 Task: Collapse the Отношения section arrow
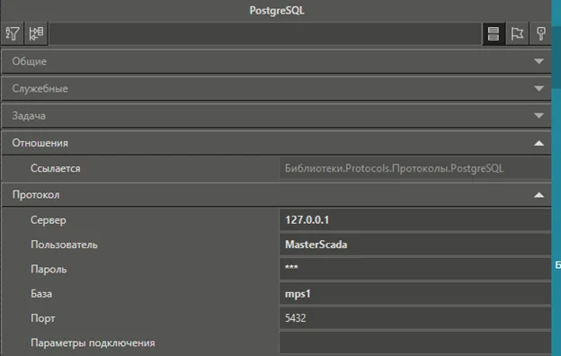(539, 143)
